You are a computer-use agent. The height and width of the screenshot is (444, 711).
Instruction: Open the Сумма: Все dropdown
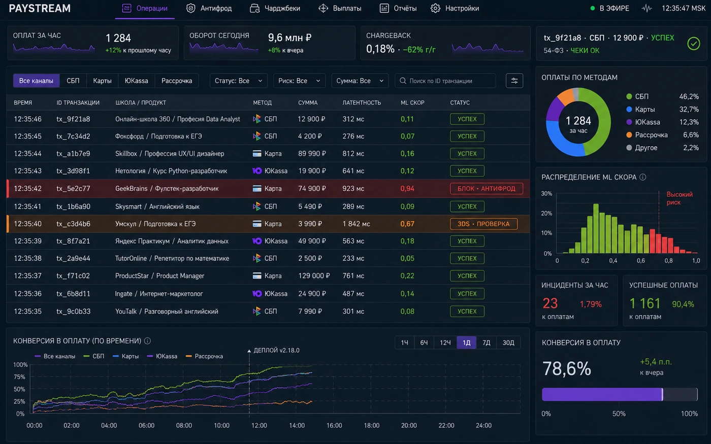[360, 81]
